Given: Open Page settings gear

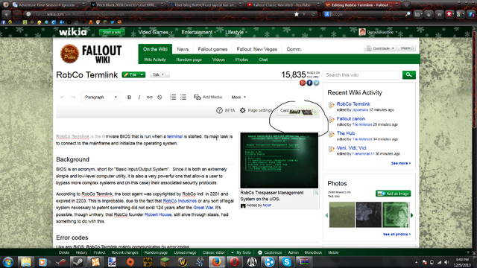Looking at the screenshot, I should 242,110.
